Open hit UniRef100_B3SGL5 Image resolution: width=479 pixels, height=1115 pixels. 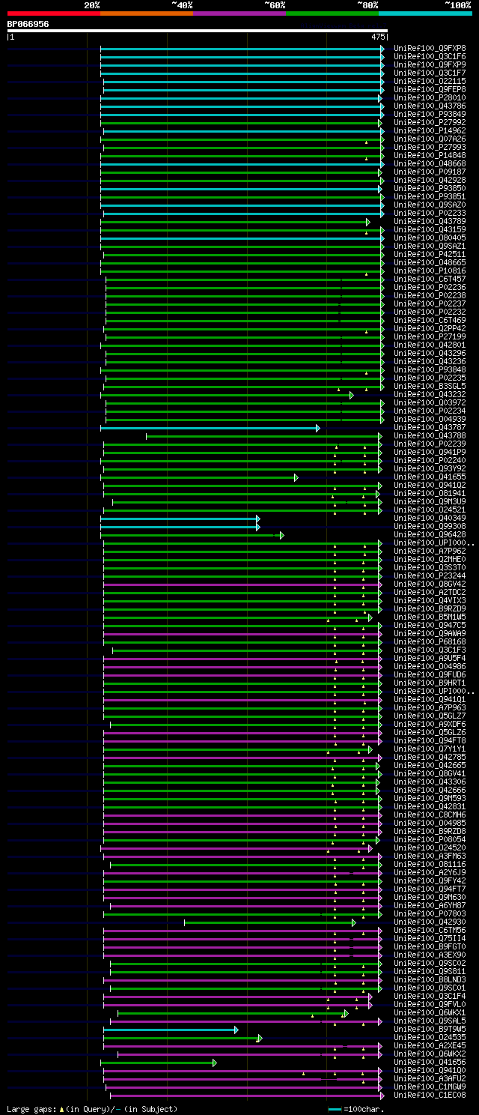430,387
